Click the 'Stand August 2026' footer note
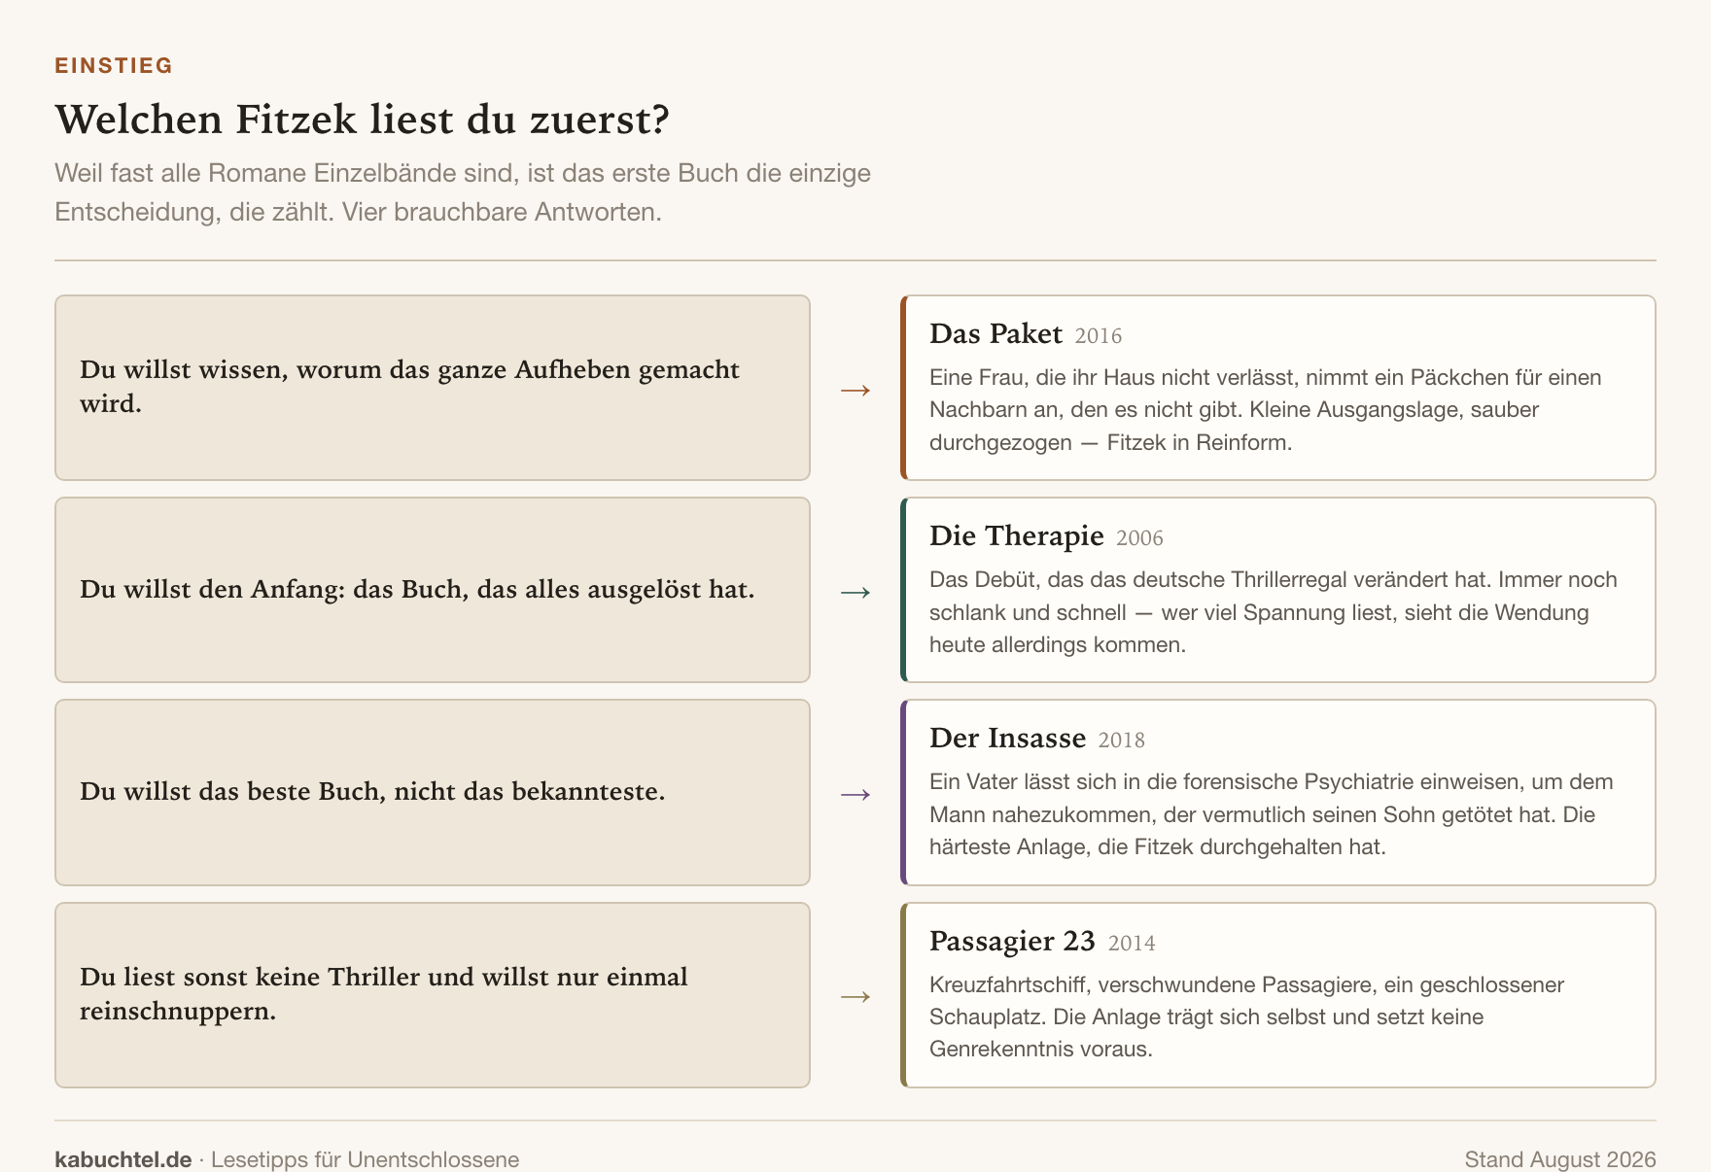This screenshot has height=1172, width=1711. (x=1560, y=1159)
